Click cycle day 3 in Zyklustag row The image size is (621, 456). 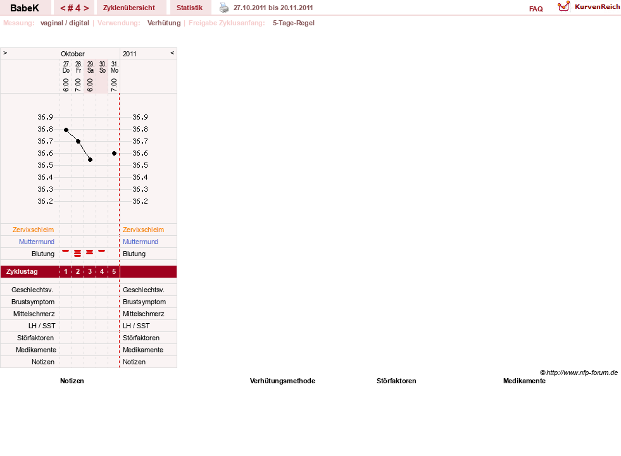tap(90, 271)
